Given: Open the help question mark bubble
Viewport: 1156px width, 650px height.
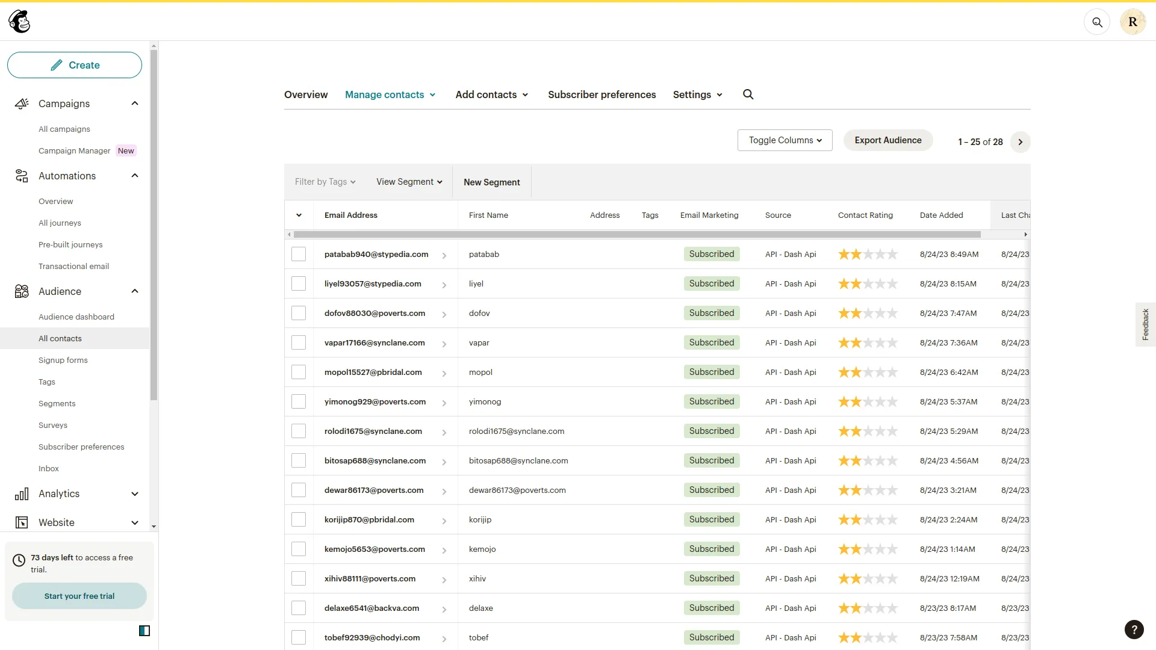Looking at the screenshot, I should (x=1134, y=630).
